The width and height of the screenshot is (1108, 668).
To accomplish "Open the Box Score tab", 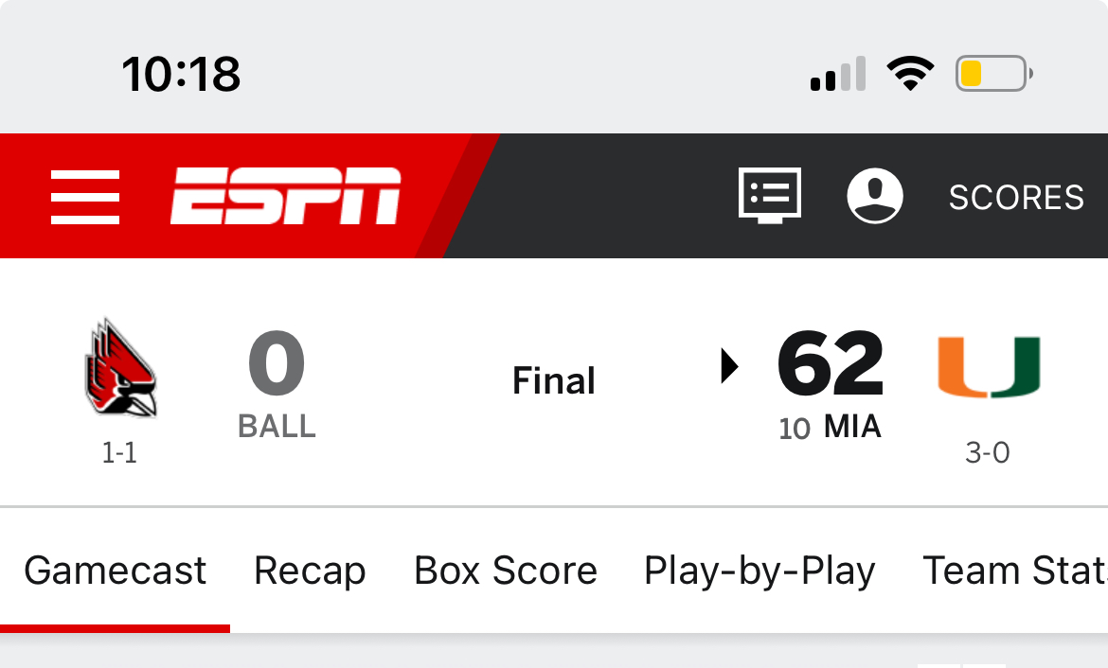I will [506, 571].
